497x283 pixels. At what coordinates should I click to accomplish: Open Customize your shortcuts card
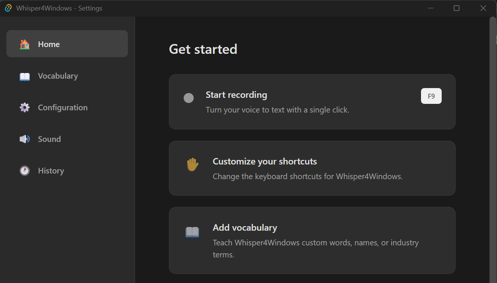click(265, 161)
